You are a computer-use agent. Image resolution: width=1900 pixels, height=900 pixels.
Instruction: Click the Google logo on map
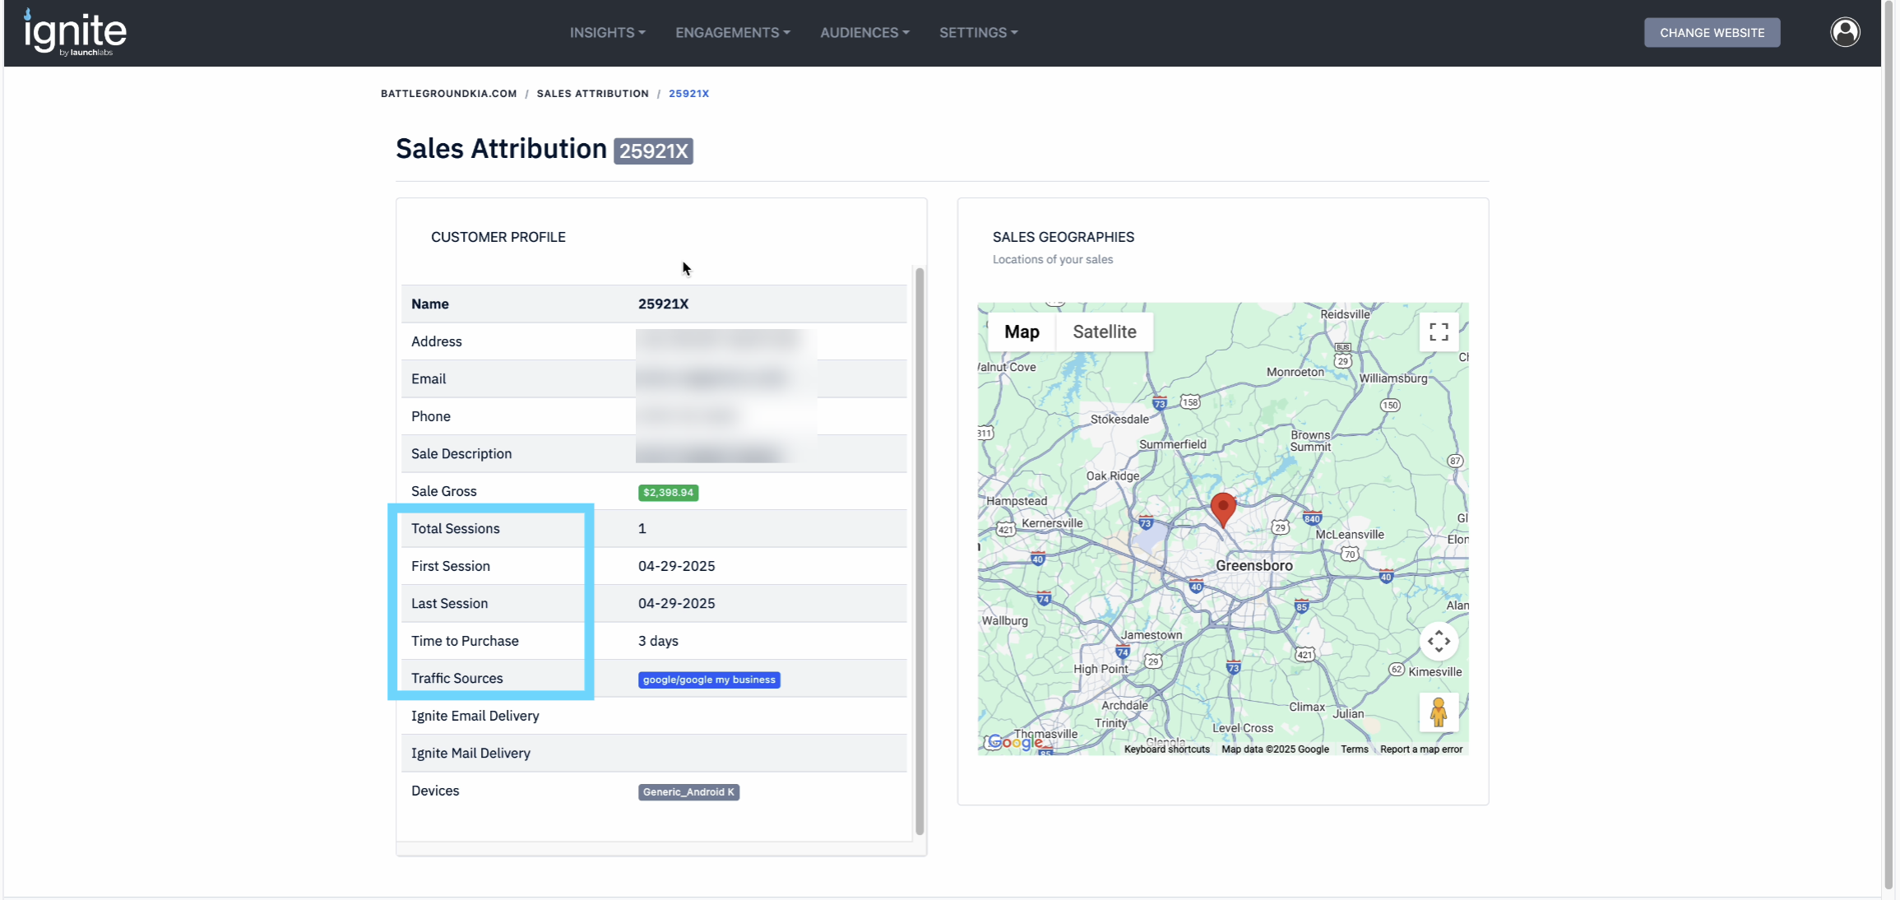click(1015, 743)
